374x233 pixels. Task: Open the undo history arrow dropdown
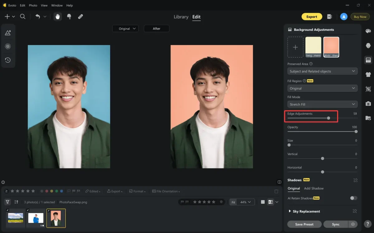click(x=45, y=17)
